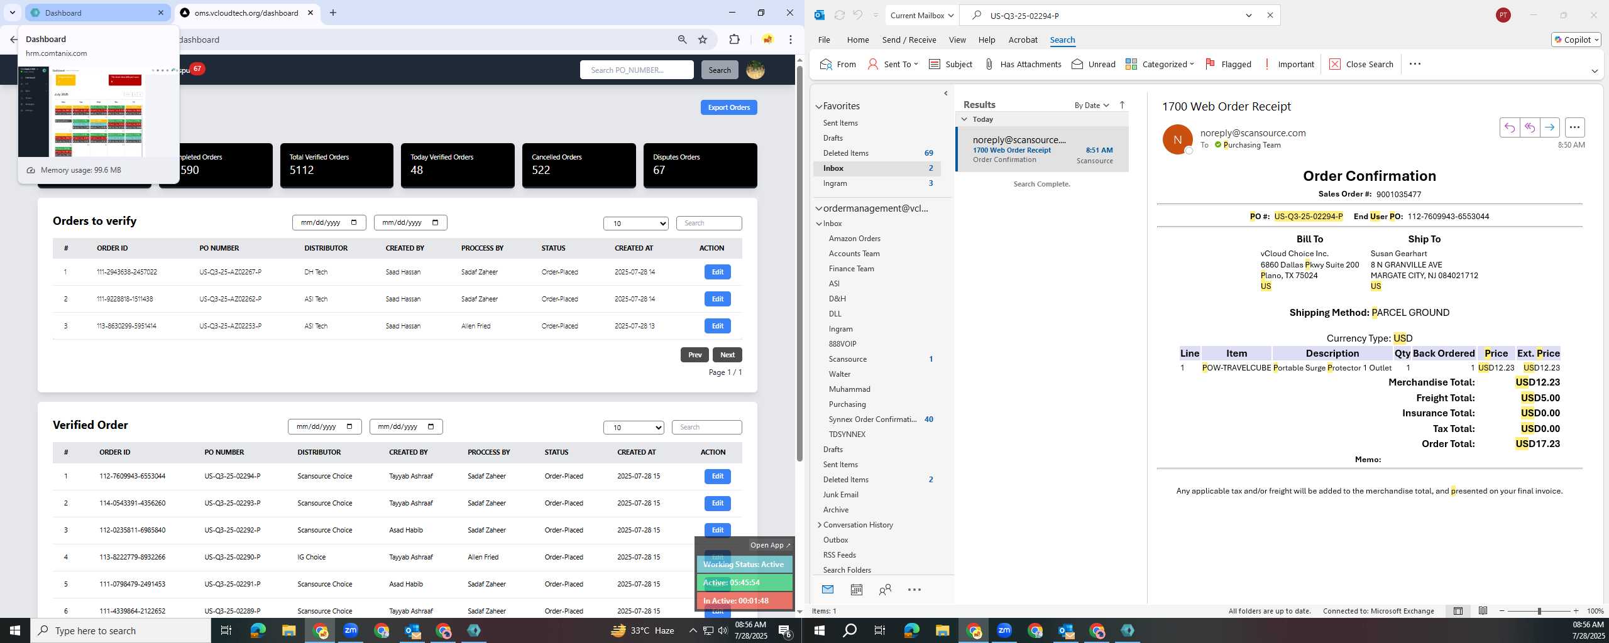Expand the Sent To filter dropdown
Viewport: 1609px width, 643px height.
coord(916,64)
